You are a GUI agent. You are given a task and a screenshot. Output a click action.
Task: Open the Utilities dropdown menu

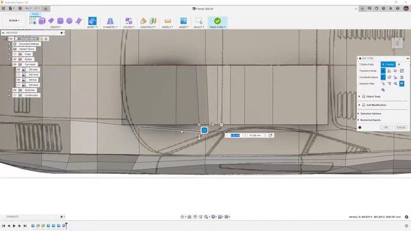(128, 27)
